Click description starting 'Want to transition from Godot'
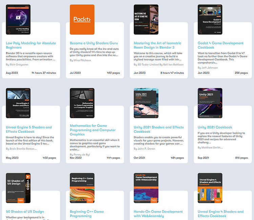Screen dimensions: 254x220 pos(223,58)
